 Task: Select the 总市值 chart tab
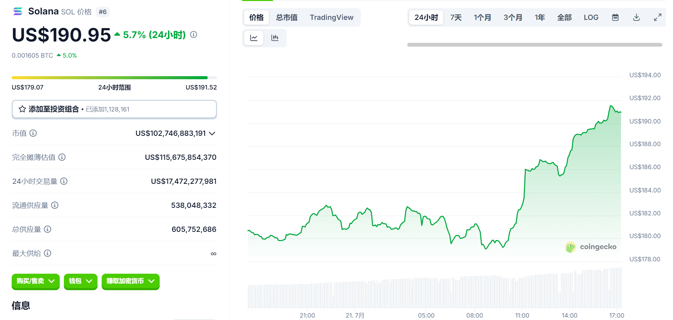click(x=287, y=17)
